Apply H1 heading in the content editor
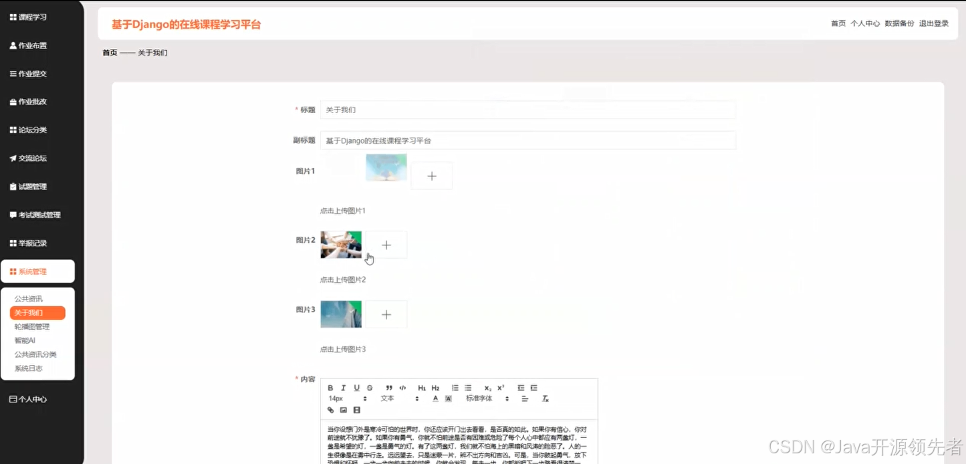This screenshot has height=464, width=966. [x=421, y=388]
